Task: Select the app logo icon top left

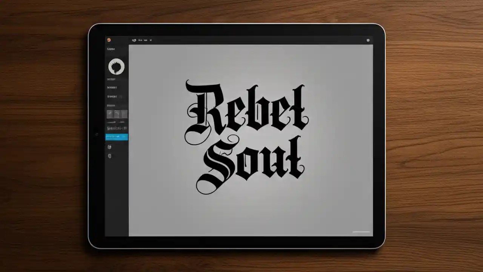Action: click(x=110, y=39)
